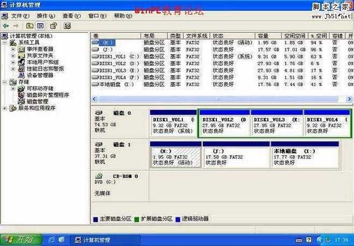The image size is (354, 246).
Task: Click the Properties toolbar icon
Action: 53,26
